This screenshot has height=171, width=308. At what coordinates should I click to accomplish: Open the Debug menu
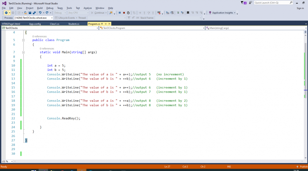click(x=50, y=8)
